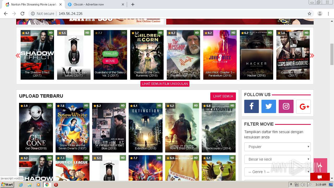Image resolution: width=334 pixels, height=188 pixels.
Task: Go back in browser history
Action: tap(6, 14)
